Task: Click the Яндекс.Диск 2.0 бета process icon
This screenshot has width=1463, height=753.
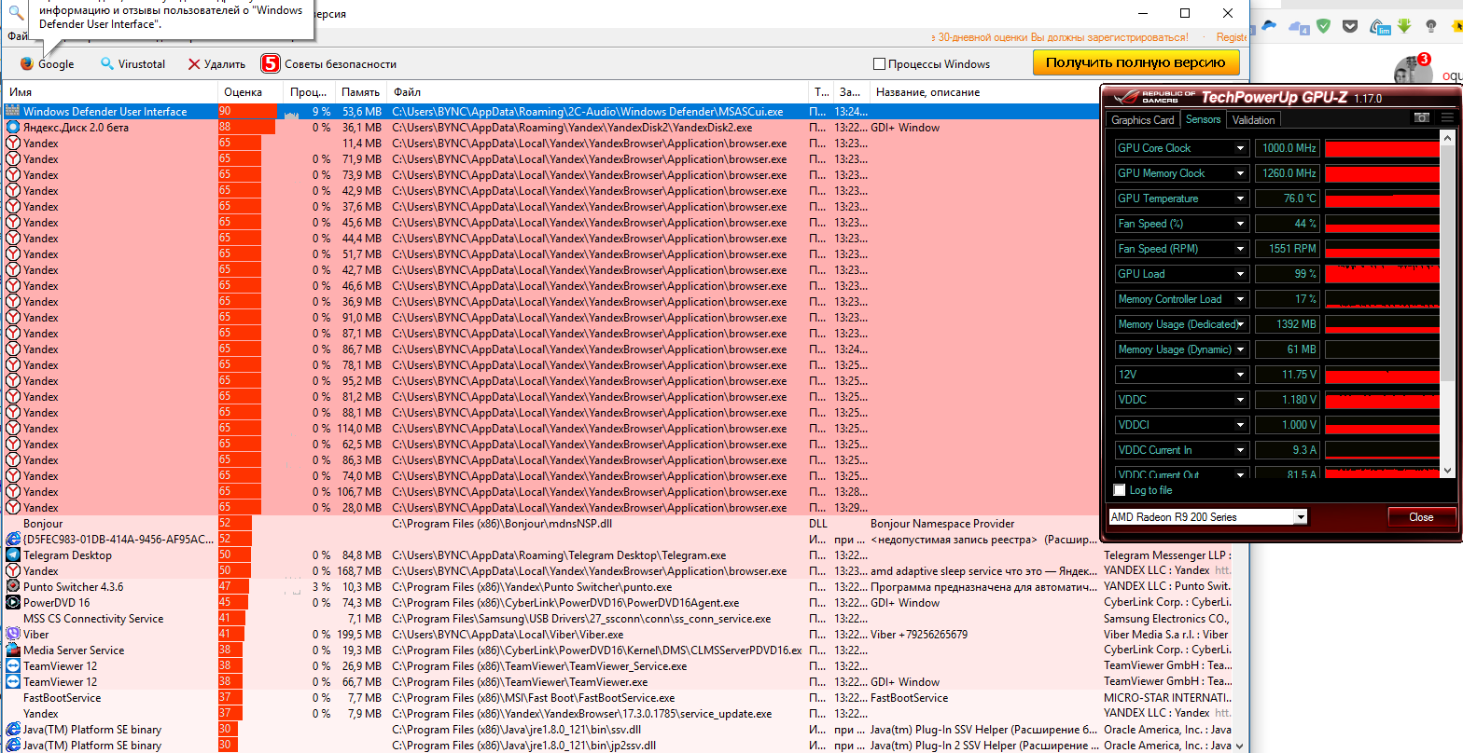Action: tap(13, 128)
